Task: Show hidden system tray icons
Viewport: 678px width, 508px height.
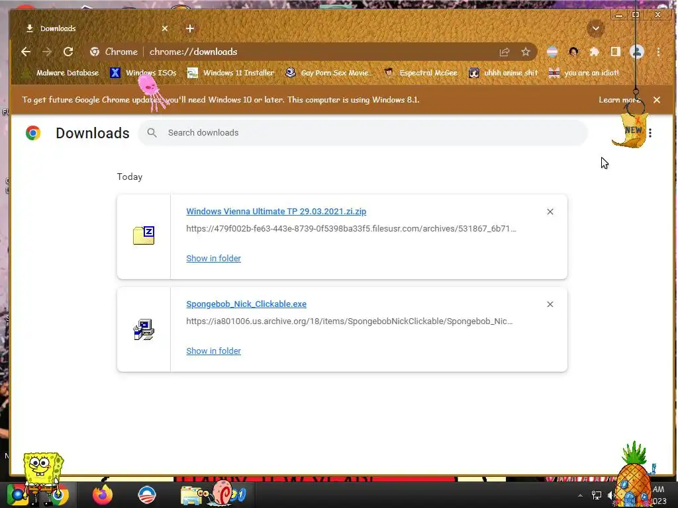Action: click(x=580, y=495)
